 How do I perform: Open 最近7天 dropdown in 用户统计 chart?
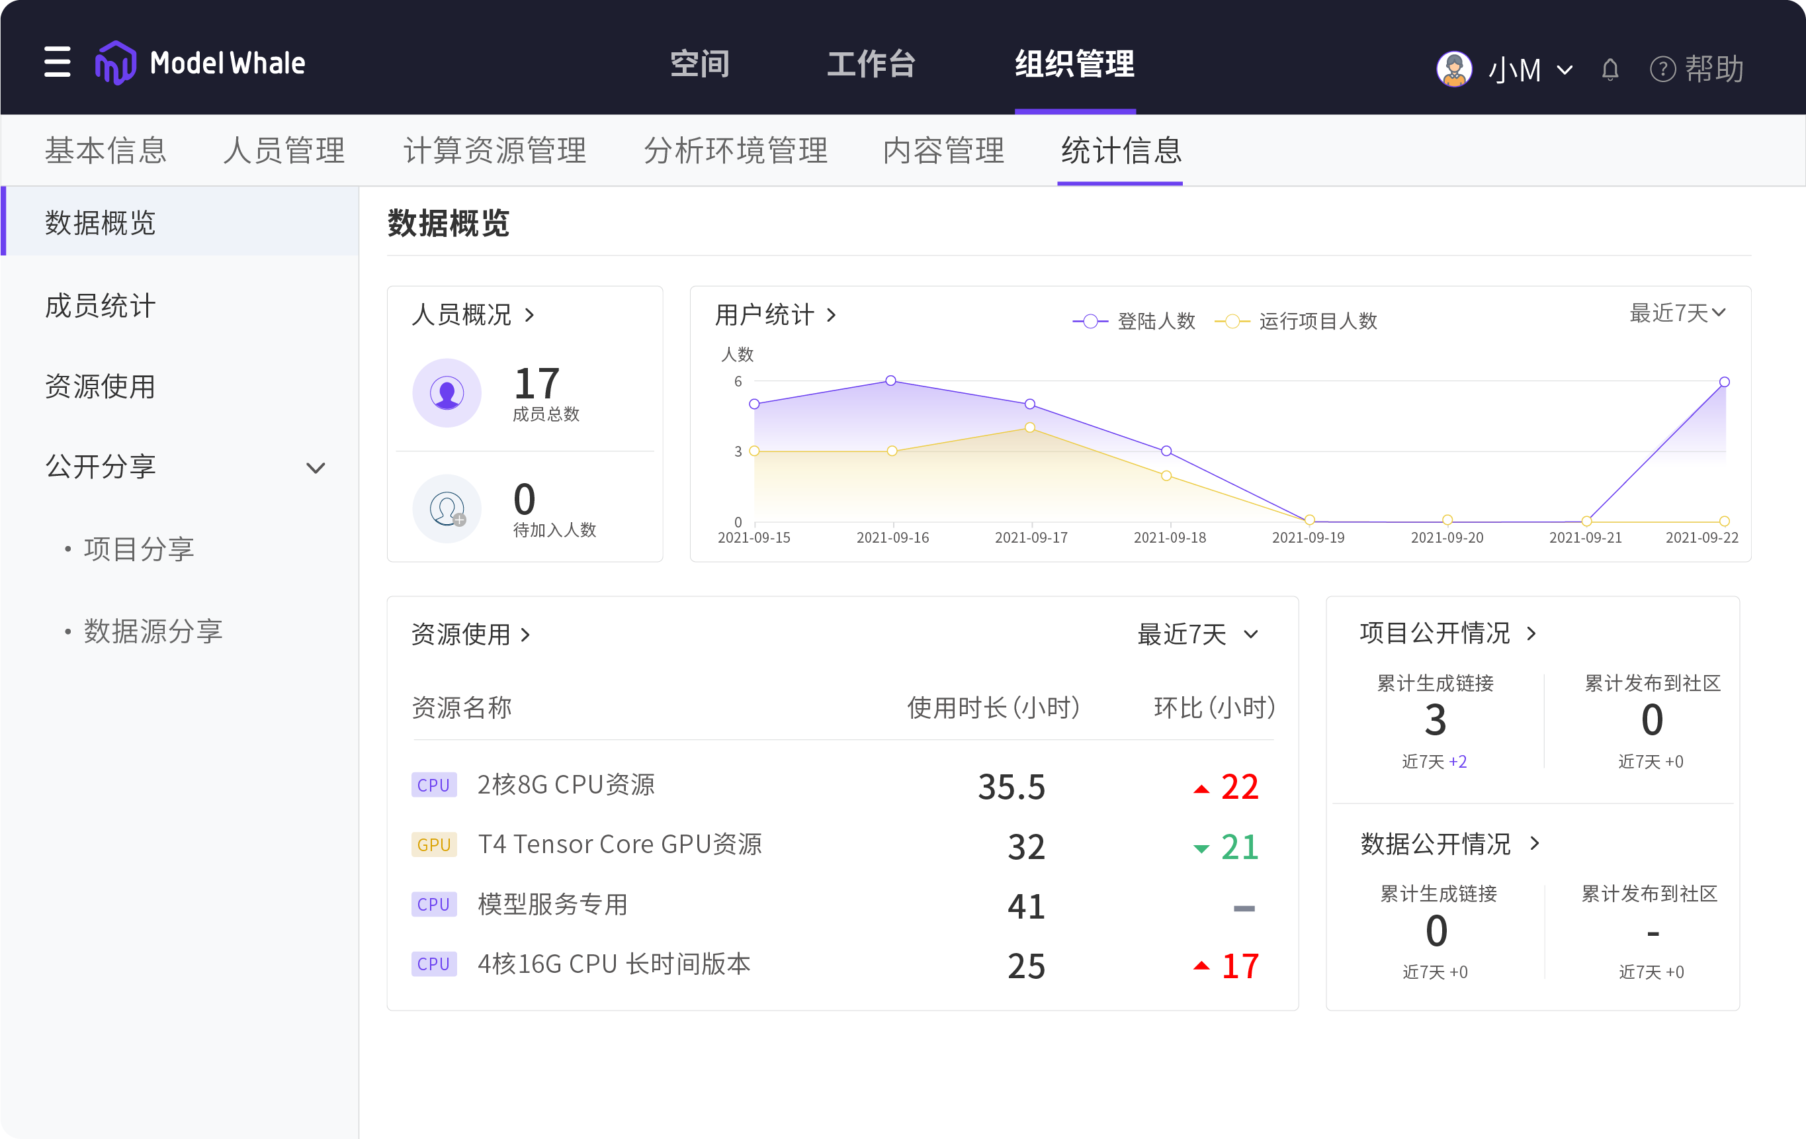(x=1678, y=313)
